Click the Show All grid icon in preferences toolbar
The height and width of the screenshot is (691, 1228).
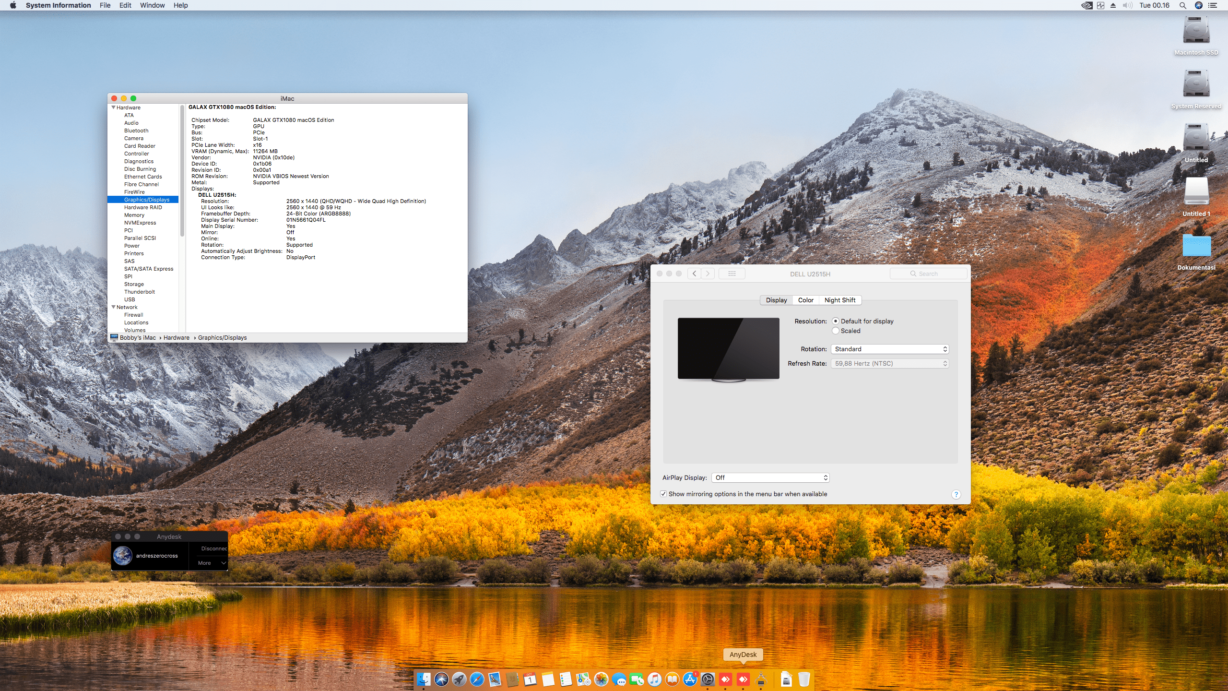tap(732, 274)
